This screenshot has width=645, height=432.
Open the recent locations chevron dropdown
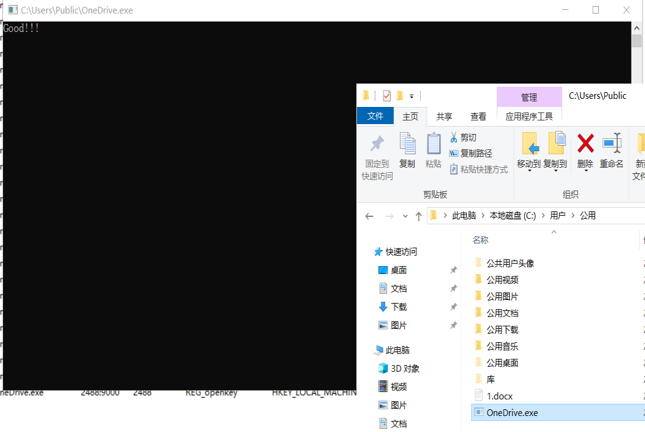405,216
